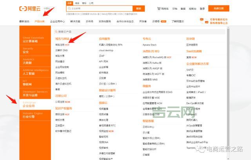Open 云虚拟主机 product link
Image resolution: width=251 pixels, height=160 pixels.
pos(61,78)
